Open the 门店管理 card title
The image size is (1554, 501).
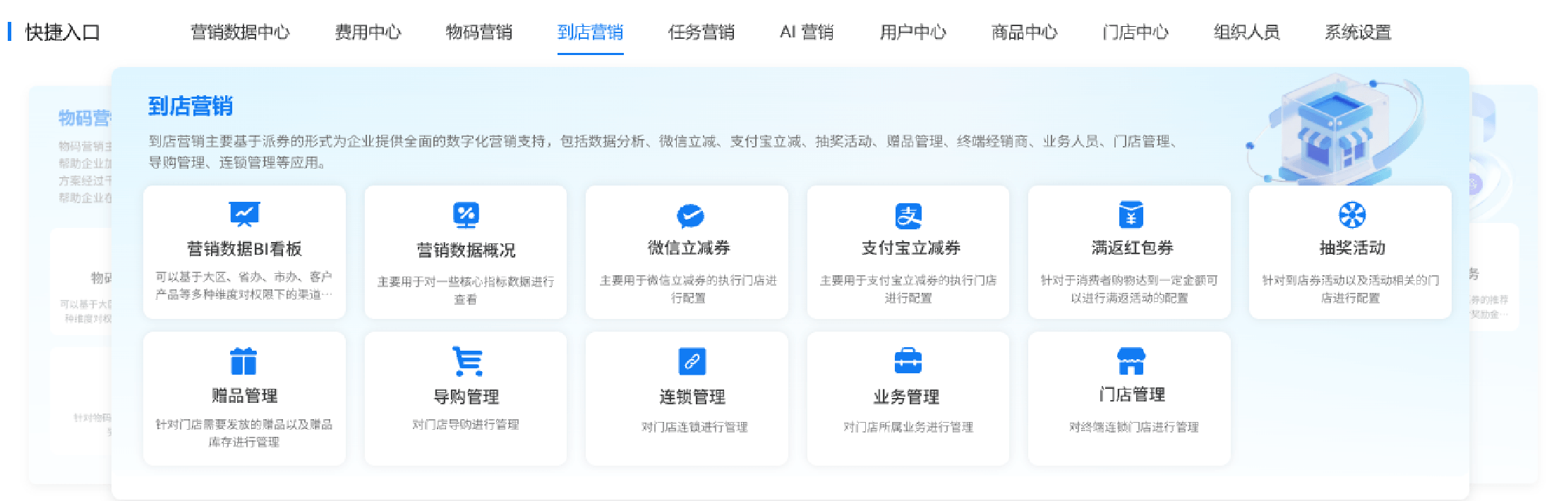pyautogui.click(x=1132, y=394)
